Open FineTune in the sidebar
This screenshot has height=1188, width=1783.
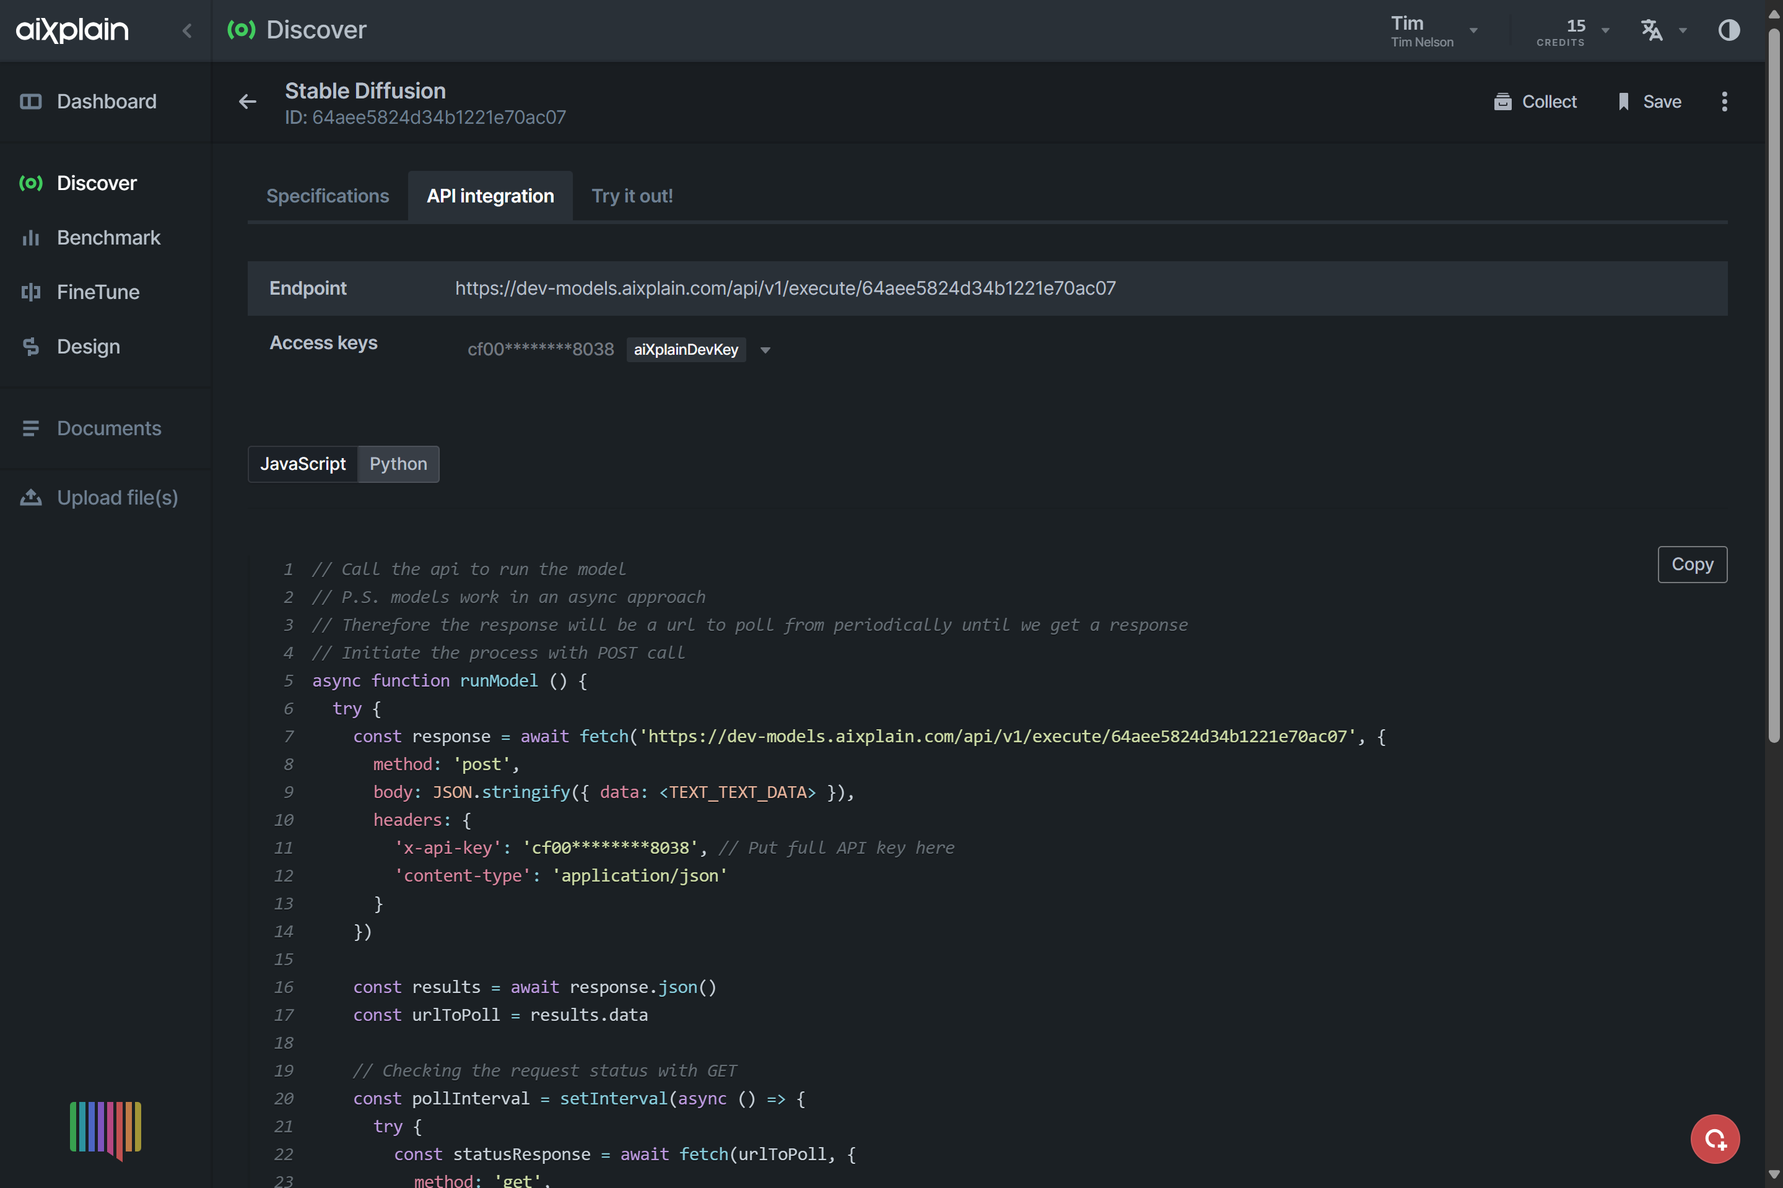click(98, 292)
